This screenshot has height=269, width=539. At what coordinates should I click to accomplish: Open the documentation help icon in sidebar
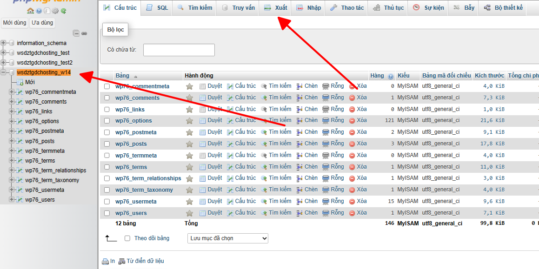(x=39, y=11)
